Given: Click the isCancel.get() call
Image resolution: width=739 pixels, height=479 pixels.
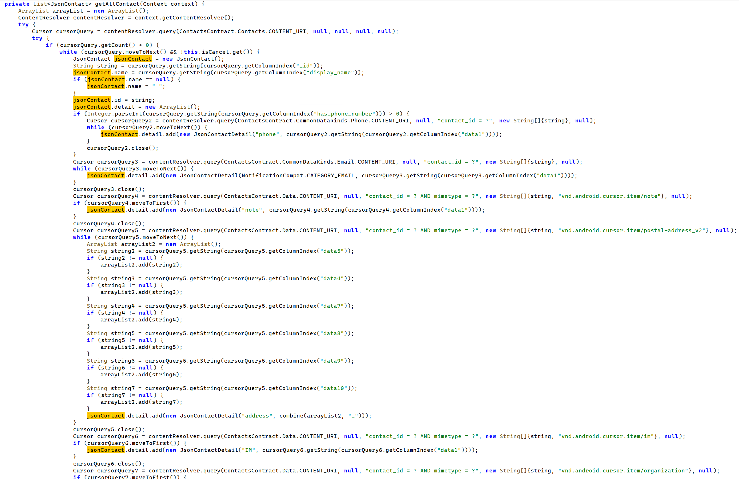Looking at the screenshot, I should click(x=227, y=52).
